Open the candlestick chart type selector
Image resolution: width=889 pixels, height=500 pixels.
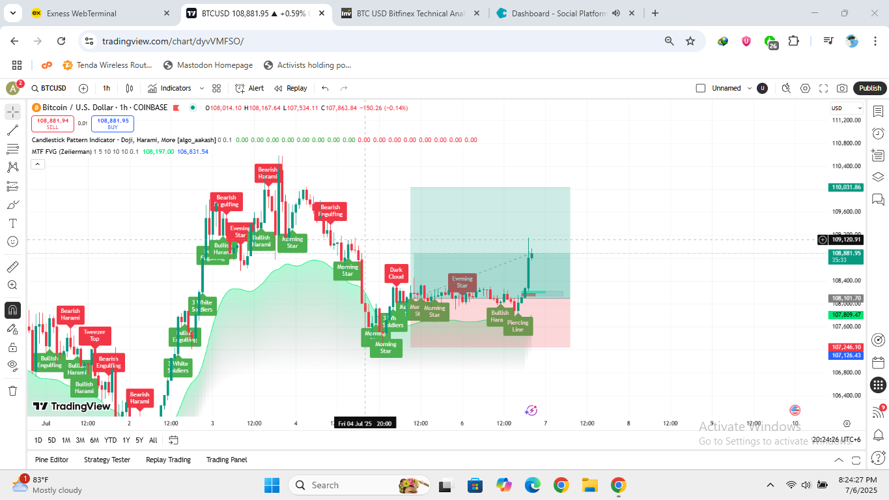(130, 88)
